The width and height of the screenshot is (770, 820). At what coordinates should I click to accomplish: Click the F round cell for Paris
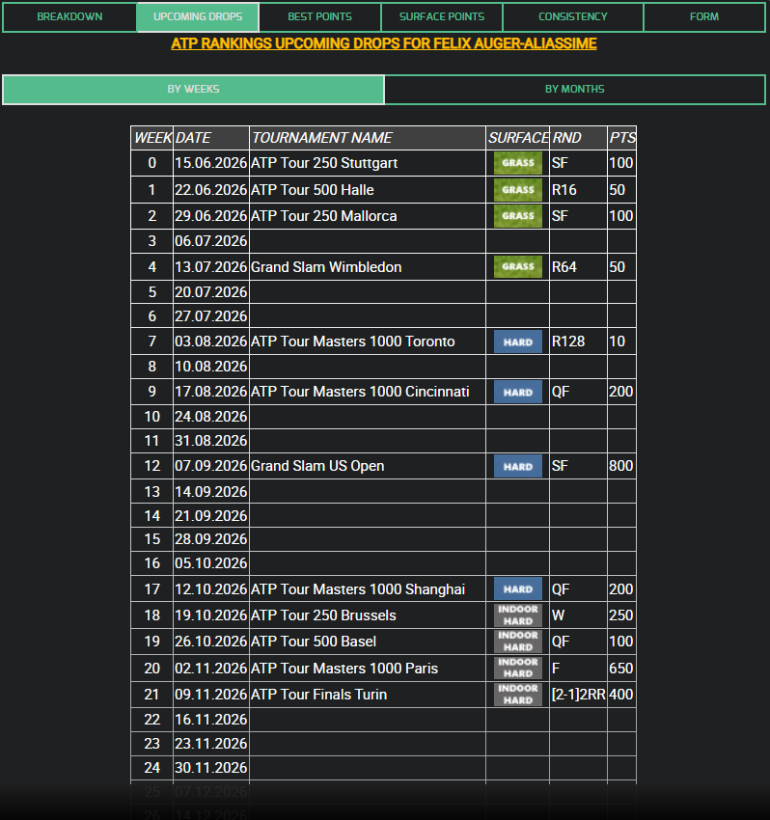[x=579, y=669]
